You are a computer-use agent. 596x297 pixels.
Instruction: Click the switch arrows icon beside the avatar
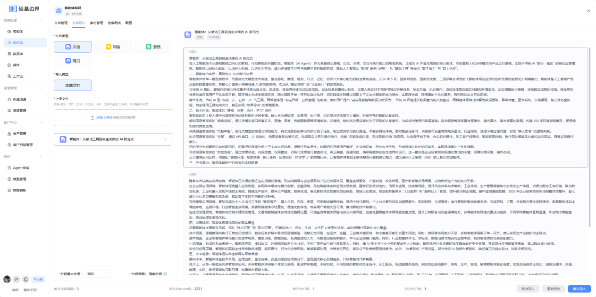click(16, 279)
